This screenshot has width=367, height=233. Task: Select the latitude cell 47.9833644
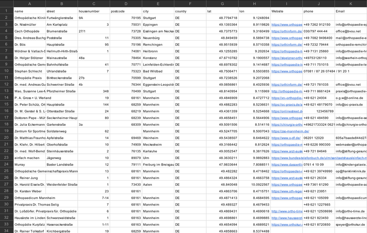click(x=222, y=164)
